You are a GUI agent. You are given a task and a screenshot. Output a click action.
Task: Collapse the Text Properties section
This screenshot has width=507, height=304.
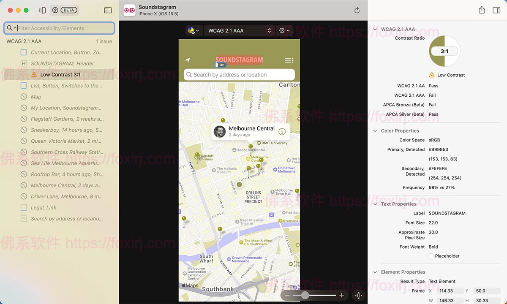pyautogui.click(x=375, y=204)
